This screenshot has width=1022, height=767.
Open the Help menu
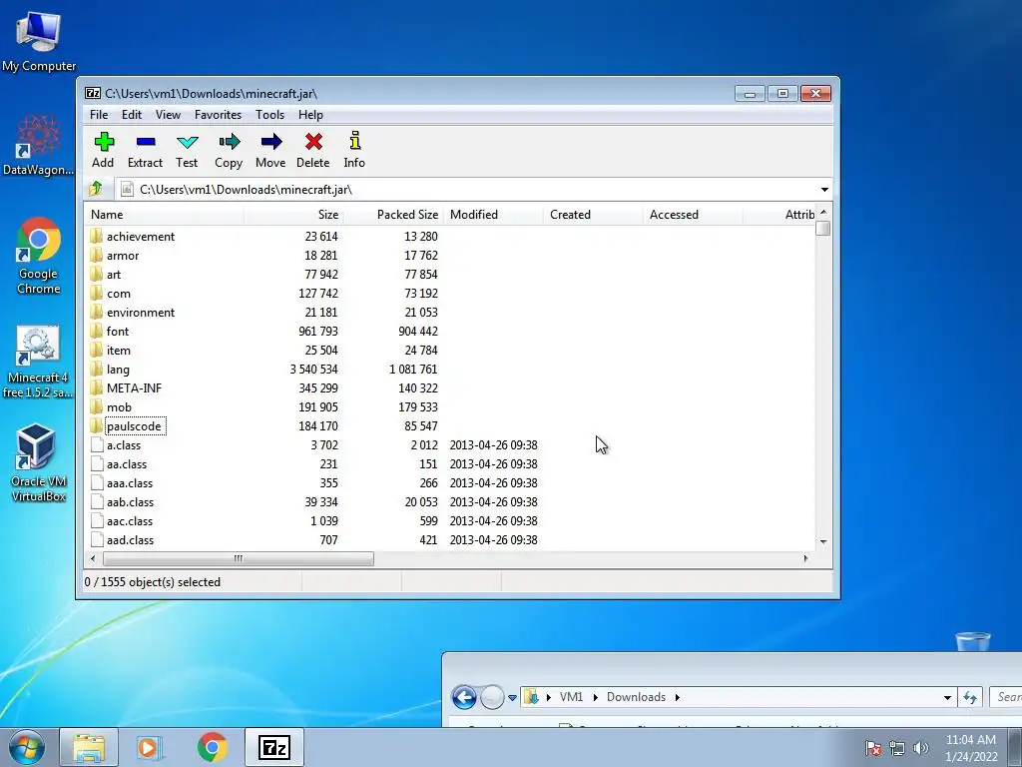pyautogui.click(x=311, y=115)
